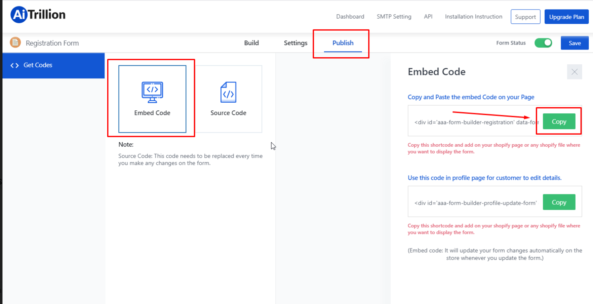Click the Support button
This screenshot has width=593, height=304.
[525, 17]
